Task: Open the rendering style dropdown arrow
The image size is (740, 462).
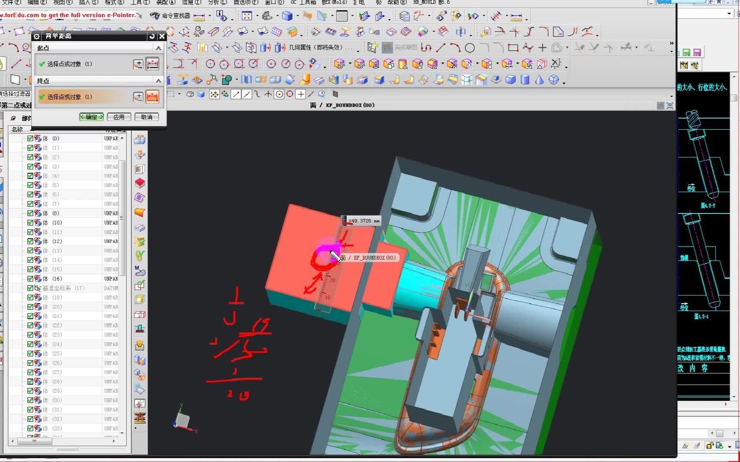Action: click(297, 16)
